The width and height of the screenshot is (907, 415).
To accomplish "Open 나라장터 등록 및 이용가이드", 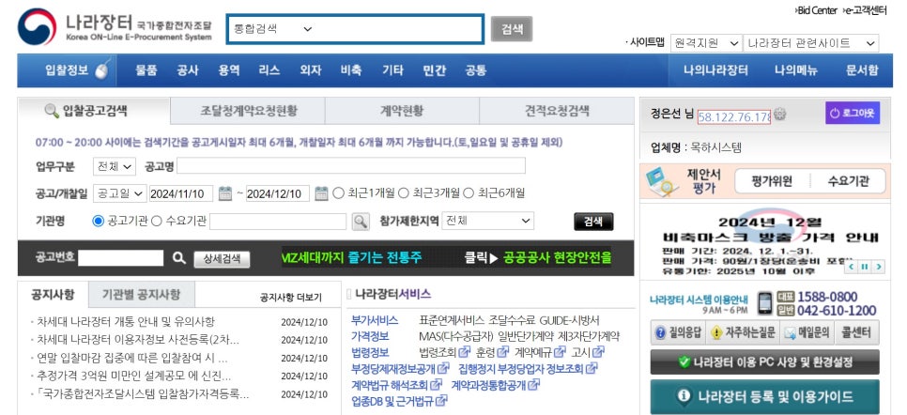I will click(764, 396).
